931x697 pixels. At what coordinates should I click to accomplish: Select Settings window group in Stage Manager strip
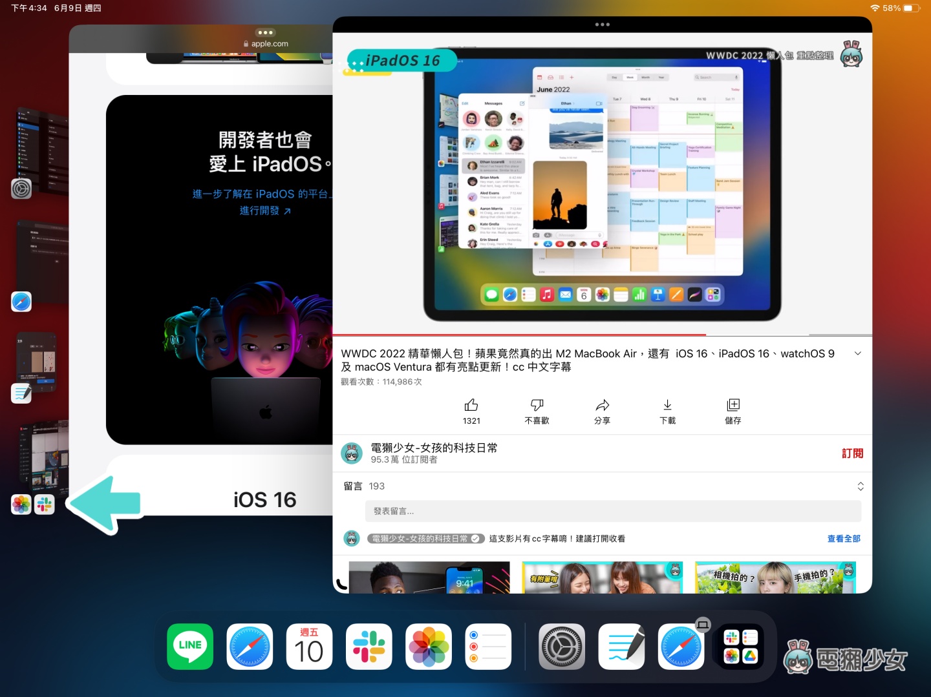[43, 150]
